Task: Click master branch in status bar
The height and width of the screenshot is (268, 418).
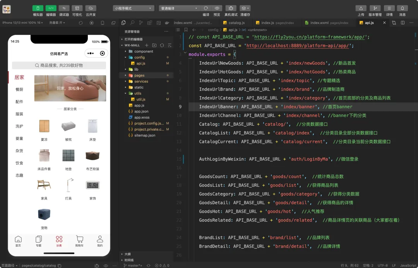Action: (x=132, y=265)
